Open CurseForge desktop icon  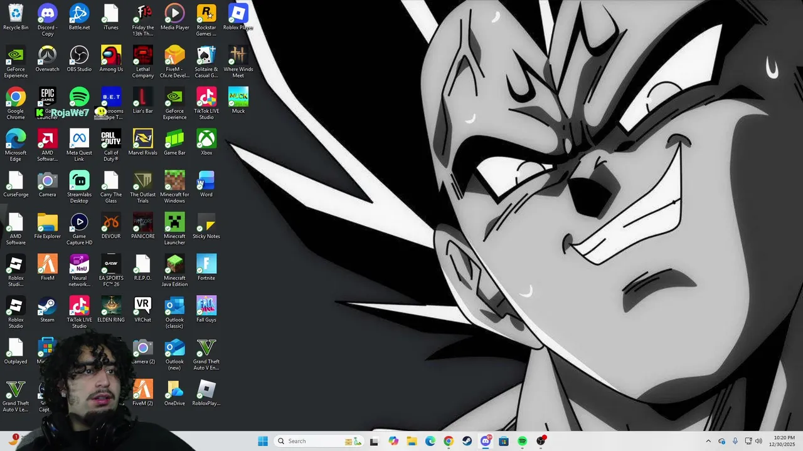(16, 184)
